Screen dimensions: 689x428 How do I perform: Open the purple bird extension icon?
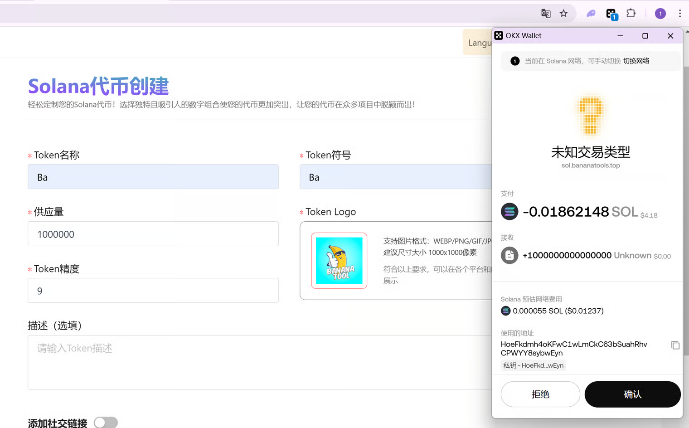coord(591,14)
